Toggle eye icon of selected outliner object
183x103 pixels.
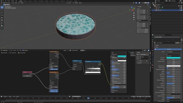point(180,10)
